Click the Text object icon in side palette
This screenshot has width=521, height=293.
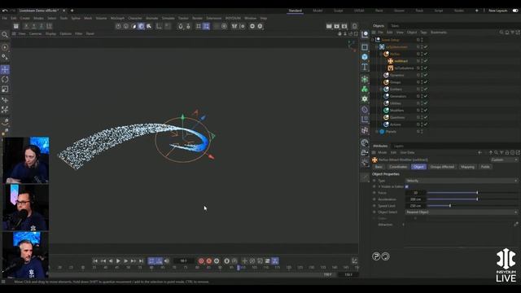pyautogui.click(x=365, y=67)
